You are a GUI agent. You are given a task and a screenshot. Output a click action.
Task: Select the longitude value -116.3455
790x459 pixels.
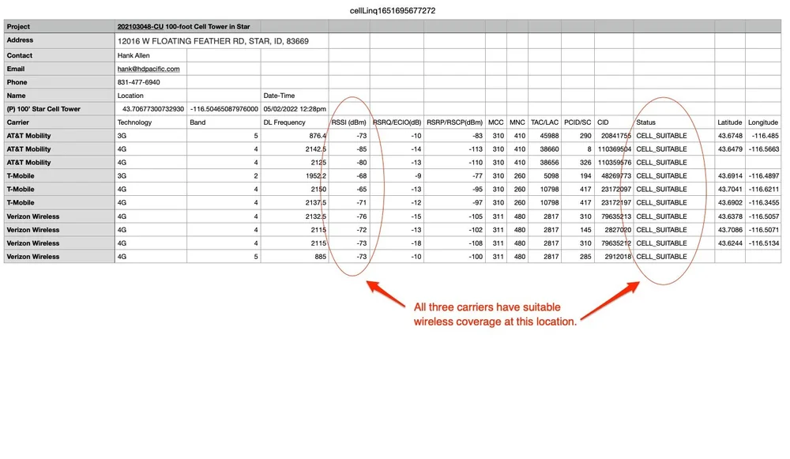766,202
